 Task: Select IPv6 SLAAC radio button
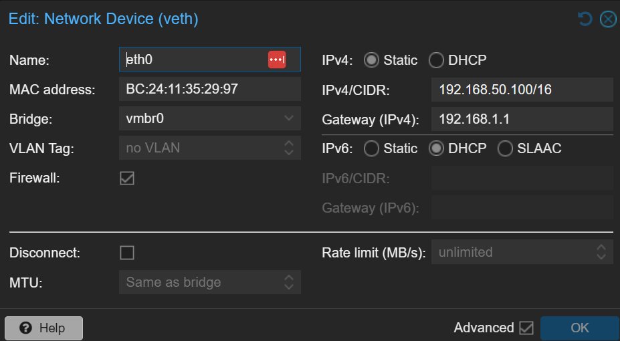tap(505, 148)
